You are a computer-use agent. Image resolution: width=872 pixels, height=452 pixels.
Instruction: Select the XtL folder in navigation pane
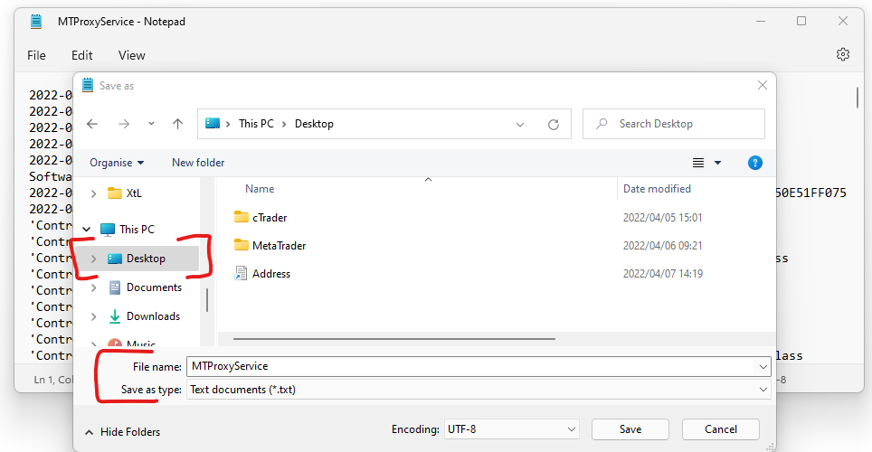pyautogui.click(x=134, y=193)
